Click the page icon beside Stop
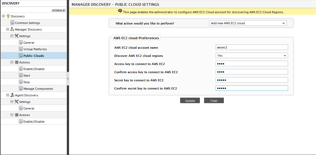The height and width of the screenshot is (155, 316). pyautogui.click(x=21, y=82)
